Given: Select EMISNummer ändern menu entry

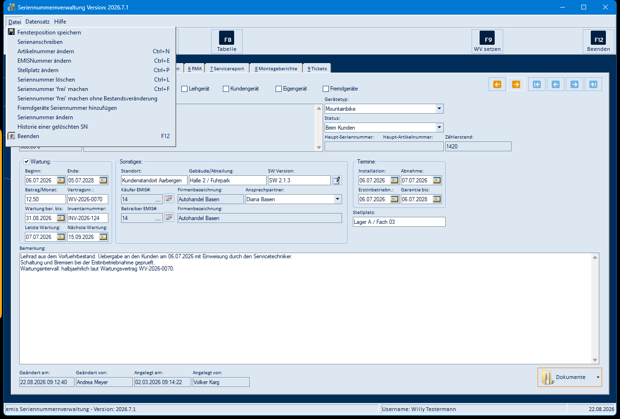Looking at the screenshot, I should pyautogui.click(x=91, y=61).
